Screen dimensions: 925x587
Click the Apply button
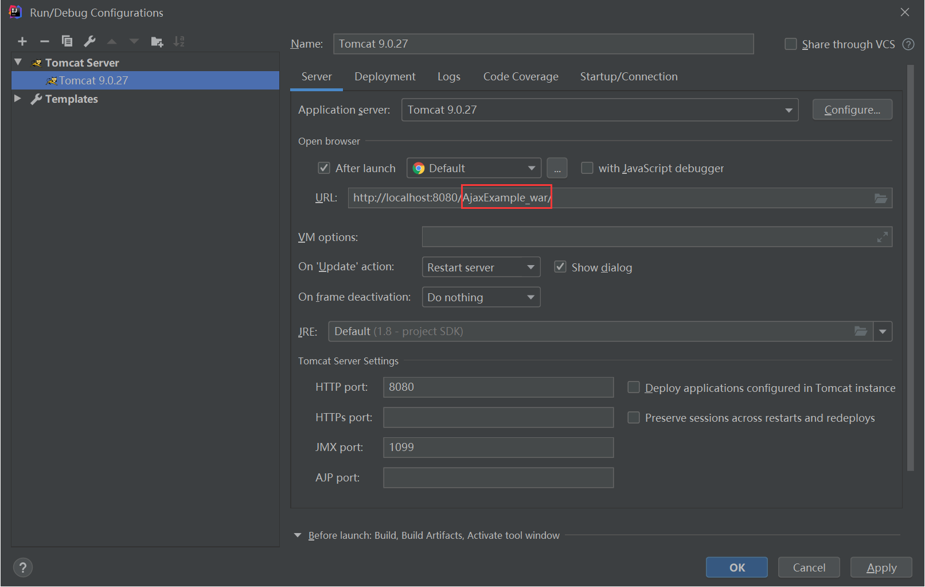pos(881,567)
